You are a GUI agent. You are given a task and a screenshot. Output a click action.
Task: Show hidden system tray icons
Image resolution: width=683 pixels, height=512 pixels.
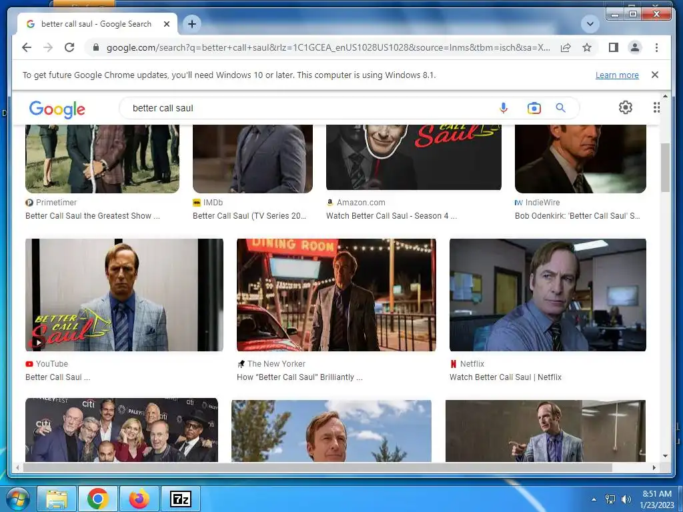click(x=594, y=499)
